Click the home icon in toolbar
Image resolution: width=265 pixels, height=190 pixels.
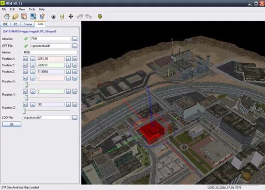pyautogui.click(x=7, y=16)
